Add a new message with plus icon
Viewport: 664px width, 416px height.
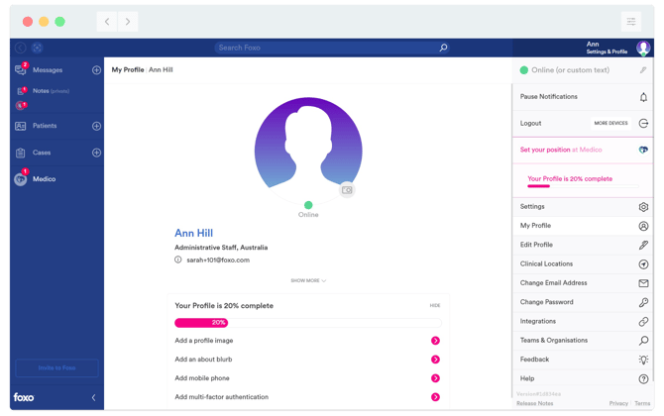pyautogui.click(x=96, y=70)
